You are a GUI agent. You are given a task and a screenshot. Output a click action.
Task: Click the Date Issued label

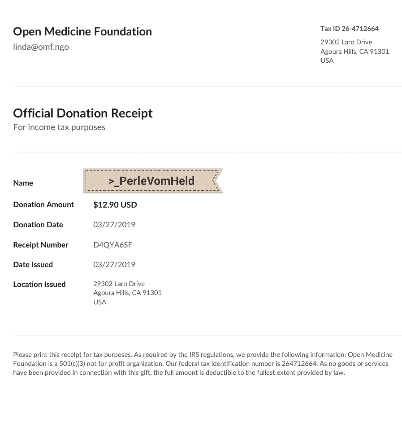pyautogui.click(x=33, y=265)
